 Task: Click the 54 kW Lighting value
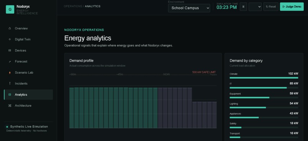click(x=294, y=103)
